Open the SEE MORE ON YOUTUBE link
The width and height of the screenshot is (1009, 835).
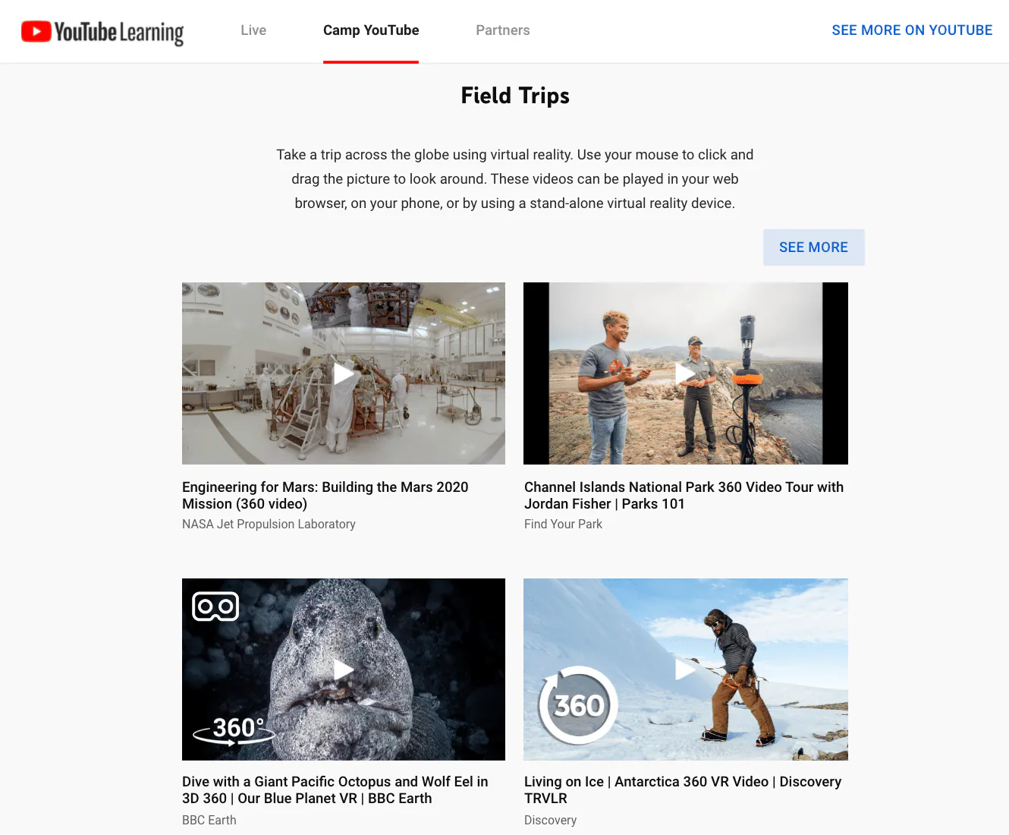coord(912,30)
